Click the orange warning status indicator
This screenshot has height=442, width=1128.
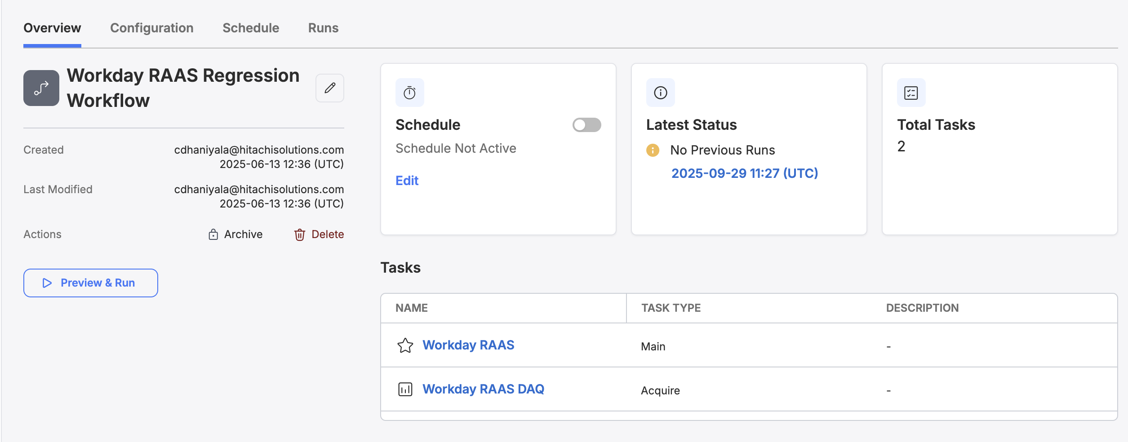tap(653, 150)
